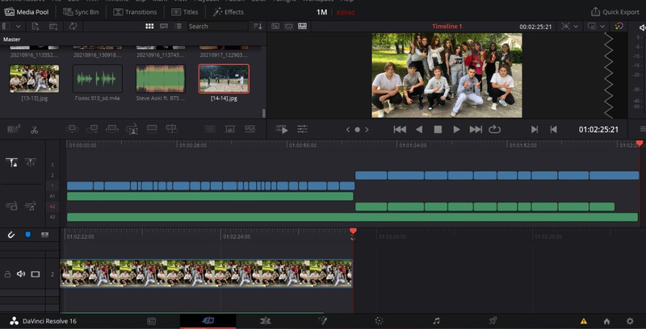This screenshot has width=646, height=329.
Task: Enable locked playhead mode
Action: [11, 162]
